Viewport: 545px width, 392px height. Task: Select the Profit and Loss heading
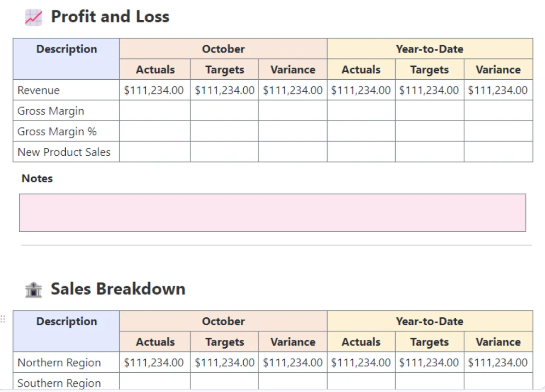pos(110,17)
